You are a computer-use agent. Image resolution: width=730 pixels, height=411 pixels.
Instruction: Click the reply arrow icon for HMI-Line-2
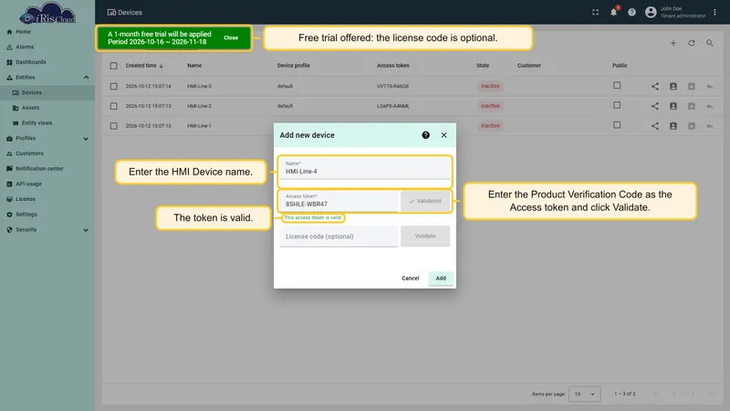710,106
